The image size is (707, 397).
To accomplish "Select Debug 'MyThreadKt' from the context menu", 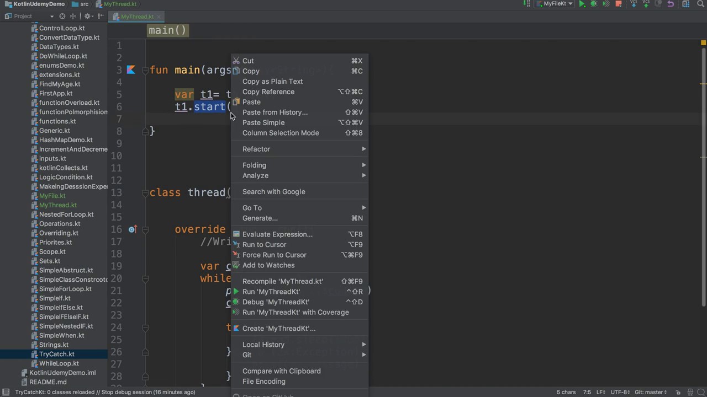I will (x=299, y=302).
